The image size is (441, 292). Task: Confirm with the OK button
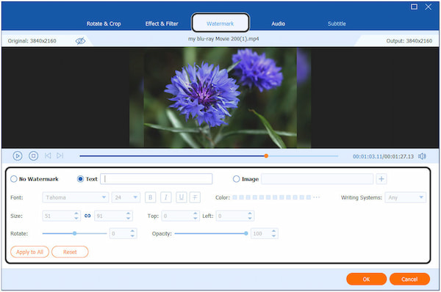tap(366, 279)
